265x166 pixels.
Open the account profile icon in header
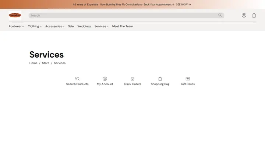click(244, 15)
